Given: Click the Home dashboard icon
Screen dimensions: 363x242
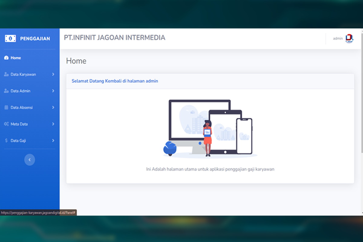Looking at the screenshot, I should 6,58.
